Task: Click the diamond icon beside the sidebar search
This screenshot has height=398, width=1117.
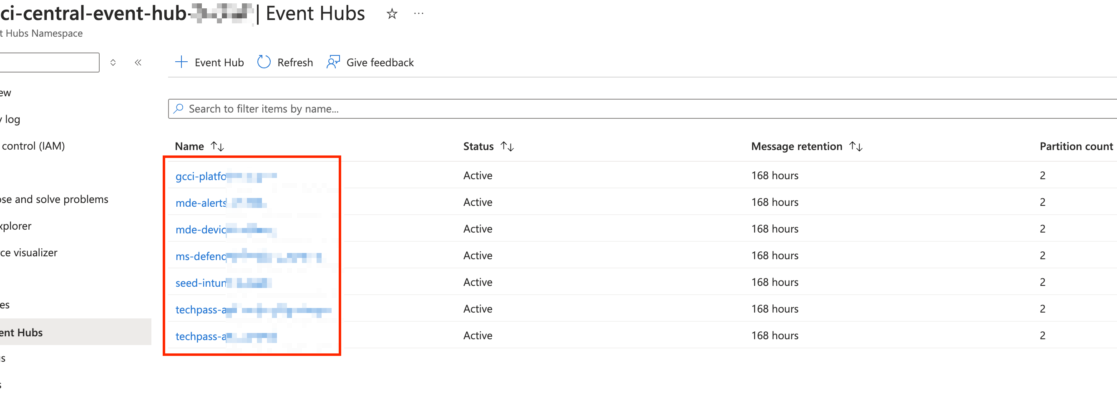Action: tap(113, 63)
